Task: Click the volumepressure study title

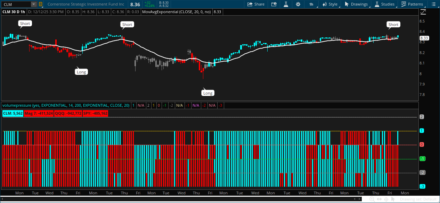Action: click(x=66, y=105)
